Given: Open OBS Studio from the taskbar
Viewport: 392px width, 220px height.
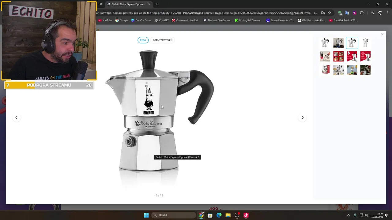Looking at the screenshot, I should pos(237,215).
